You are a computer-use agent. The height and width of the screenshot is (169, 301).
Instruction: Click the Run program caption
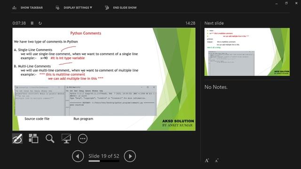(x=83, y=119)
